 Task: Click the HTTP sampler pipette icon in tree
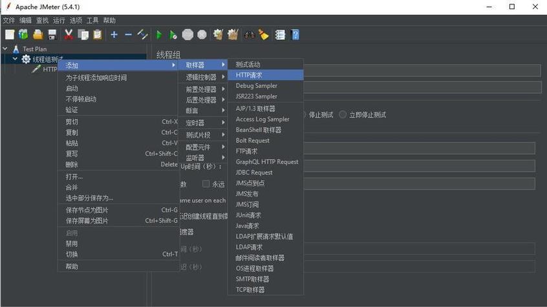click(x=36, y=69)
